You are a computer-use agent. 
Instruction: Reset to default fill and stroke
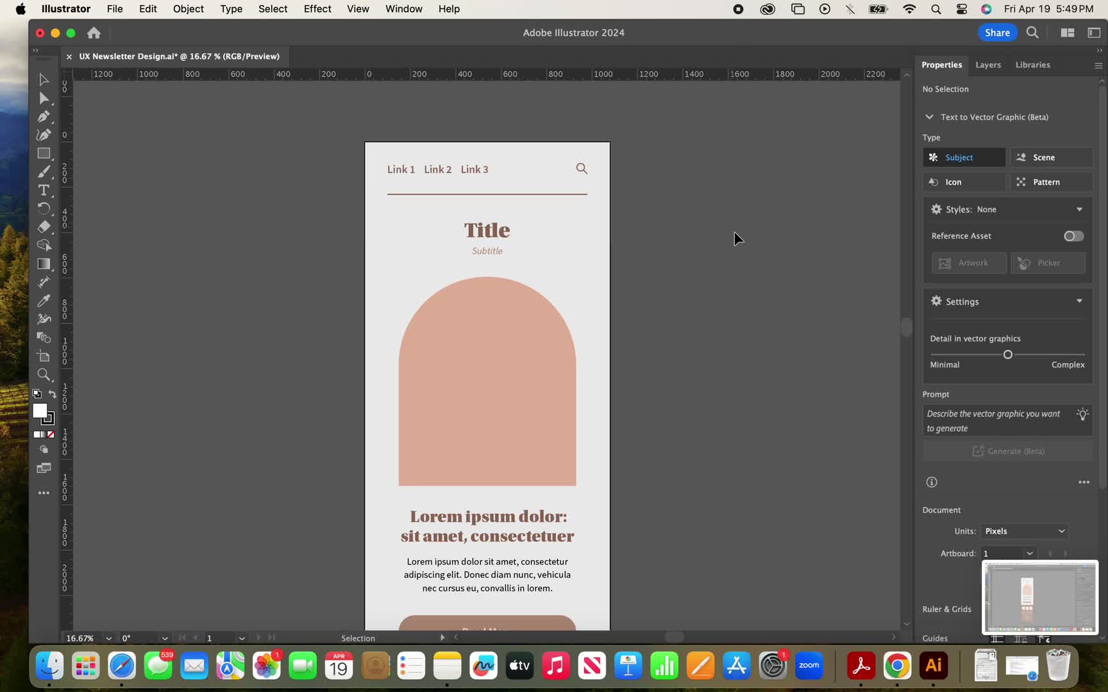(37, 394)
